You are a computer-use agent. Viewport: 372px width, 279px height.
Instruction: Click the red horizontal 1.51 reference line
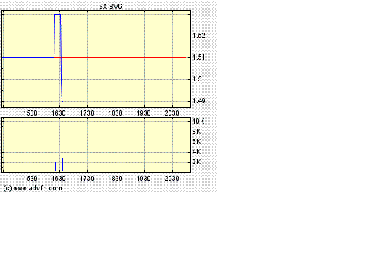pyautogui.click(x=120, y=57)
